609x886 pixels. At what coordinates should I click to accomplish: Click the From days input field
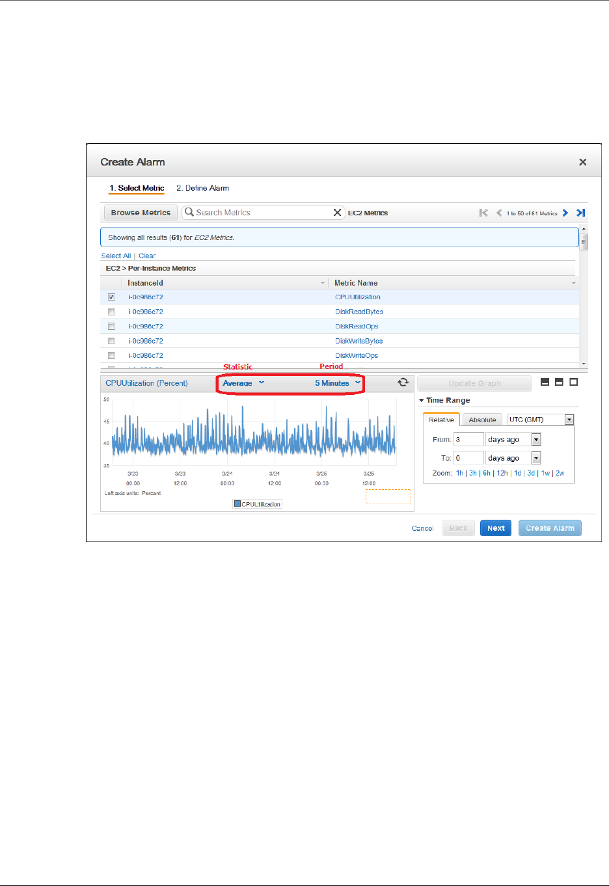pos(468,440)
